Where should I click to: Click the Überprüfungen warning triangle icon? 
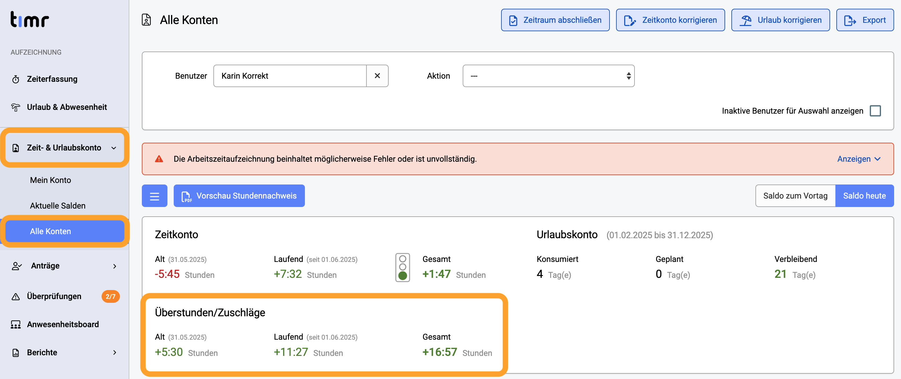click(x=16, y=297)
